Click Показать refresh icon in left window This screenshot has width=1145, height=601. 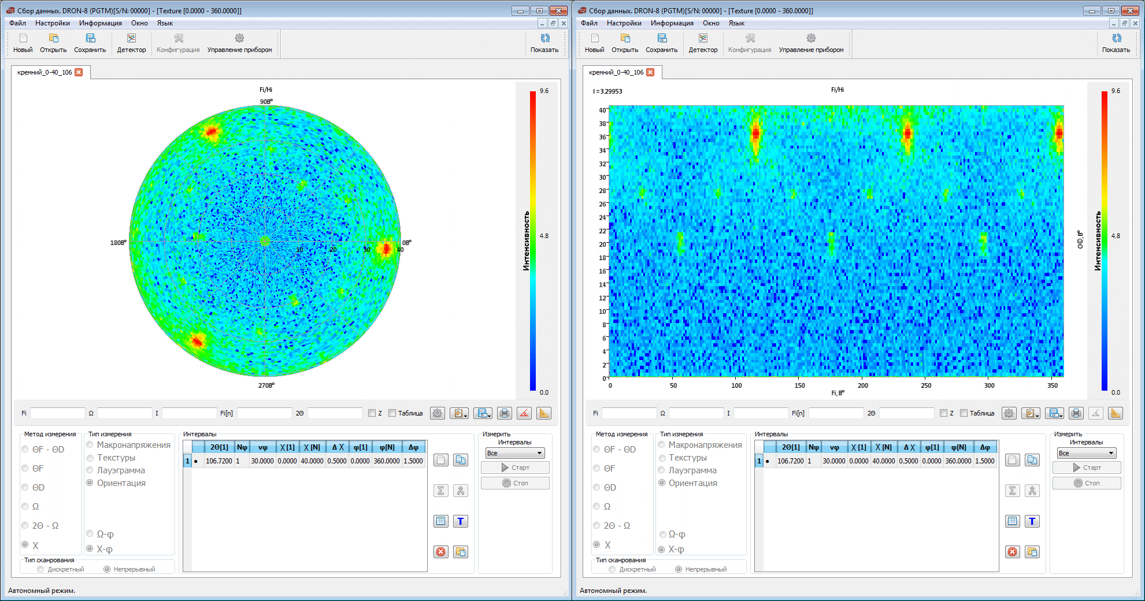coord(544,39)
